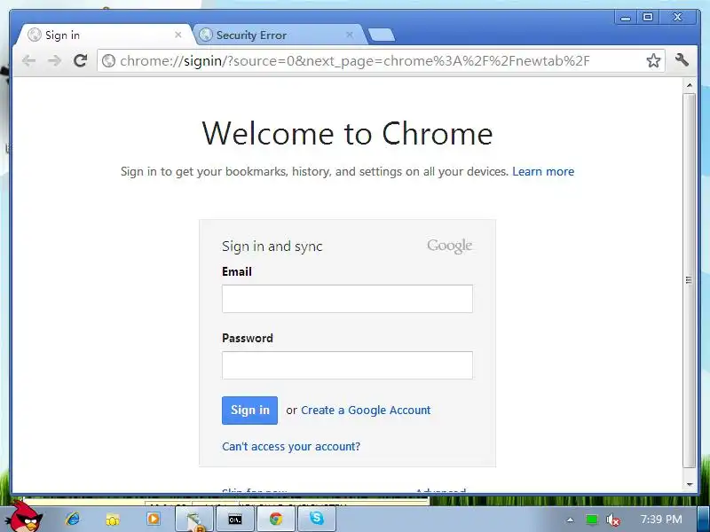Switch to Chrome in the taskbar
The width and height of the screenshot is (710, 532).
pyautogui.click(x=276, y=520)
